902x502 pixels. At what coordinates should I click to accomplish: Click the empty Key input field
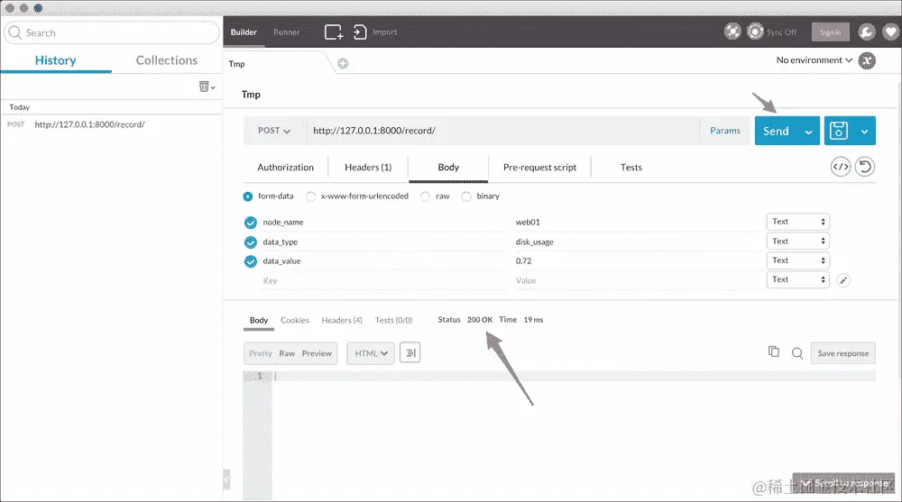click(382, 280)
